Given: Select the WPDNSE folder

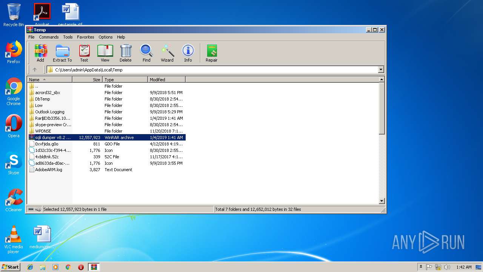Looking at the screenshot, I should (106, 131).
